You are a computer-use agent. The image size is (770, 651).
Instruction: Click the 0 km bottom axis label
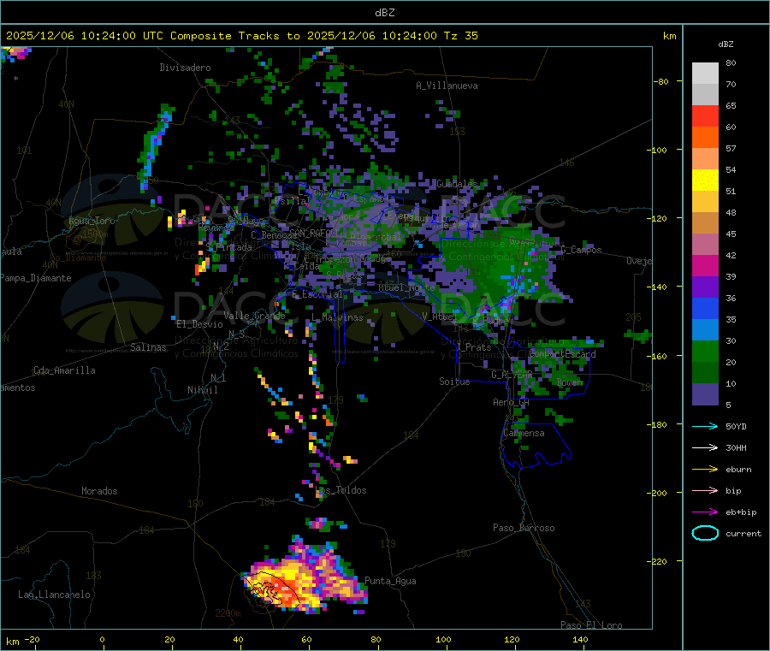tap(102, 639)
